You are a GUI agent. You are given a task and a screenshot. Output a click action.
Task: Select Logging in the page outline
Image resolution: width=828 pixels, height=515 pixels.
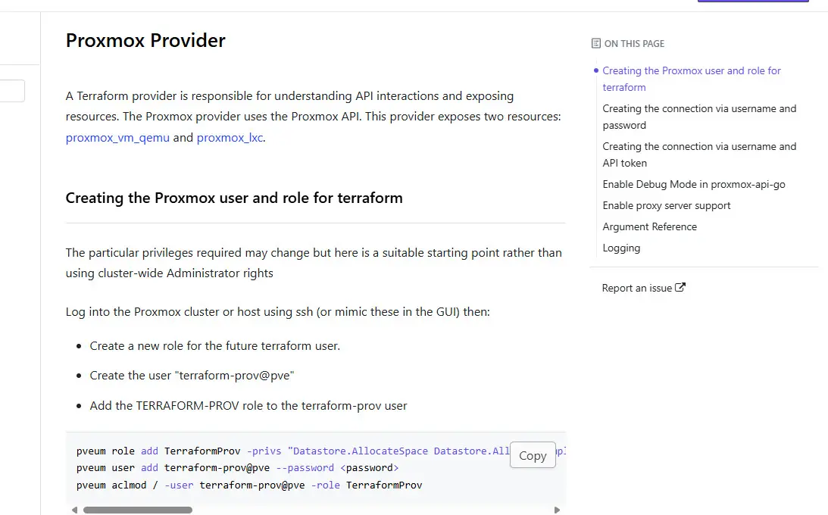coord(621,248)
